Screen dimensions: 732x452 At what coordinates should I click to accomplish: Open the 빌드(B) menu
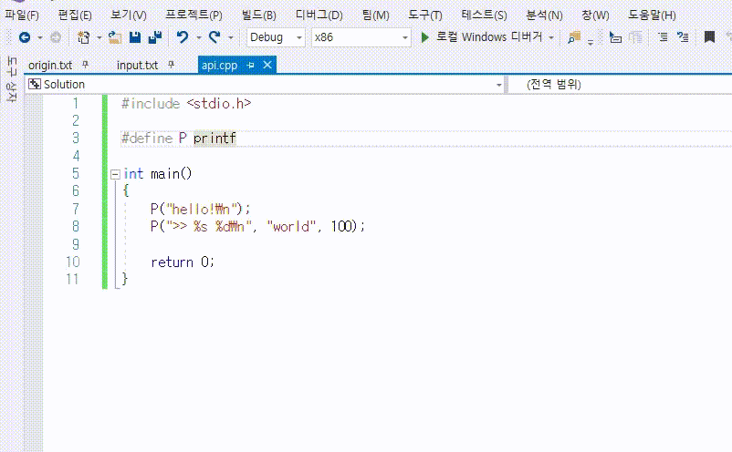(x=258, y=15)
